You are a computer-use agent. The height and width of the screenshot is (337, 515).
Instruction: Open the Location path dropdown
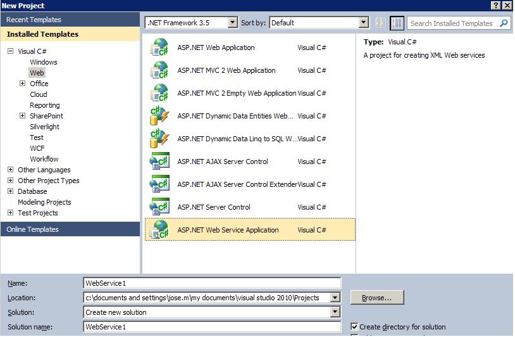335,298
